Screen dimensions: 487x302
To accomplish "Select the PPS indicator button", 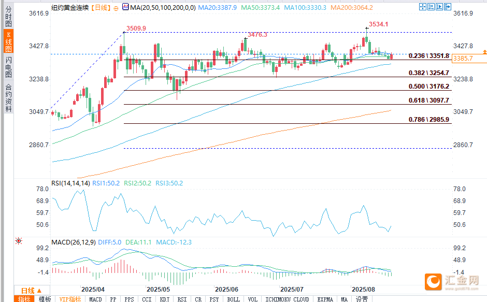I will (x=129, y=299).
